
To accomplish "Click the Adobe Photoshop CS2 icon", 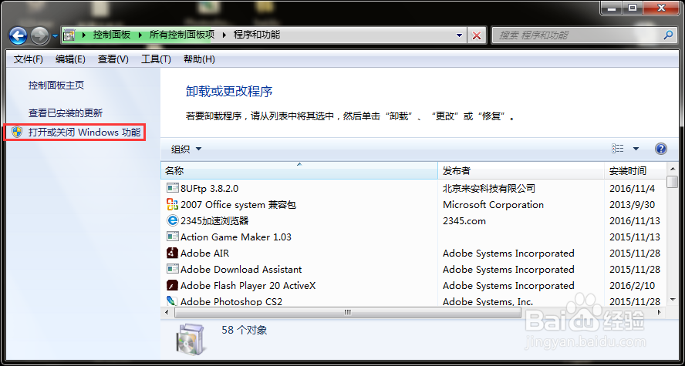I will 173,301.
